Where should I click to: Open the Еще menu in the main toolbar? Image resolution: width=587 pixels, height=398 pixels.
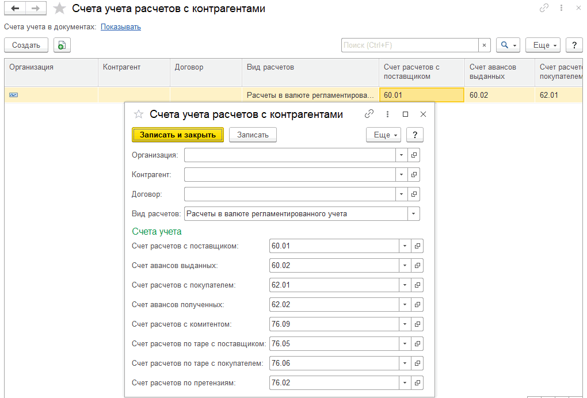coord(543,45)
